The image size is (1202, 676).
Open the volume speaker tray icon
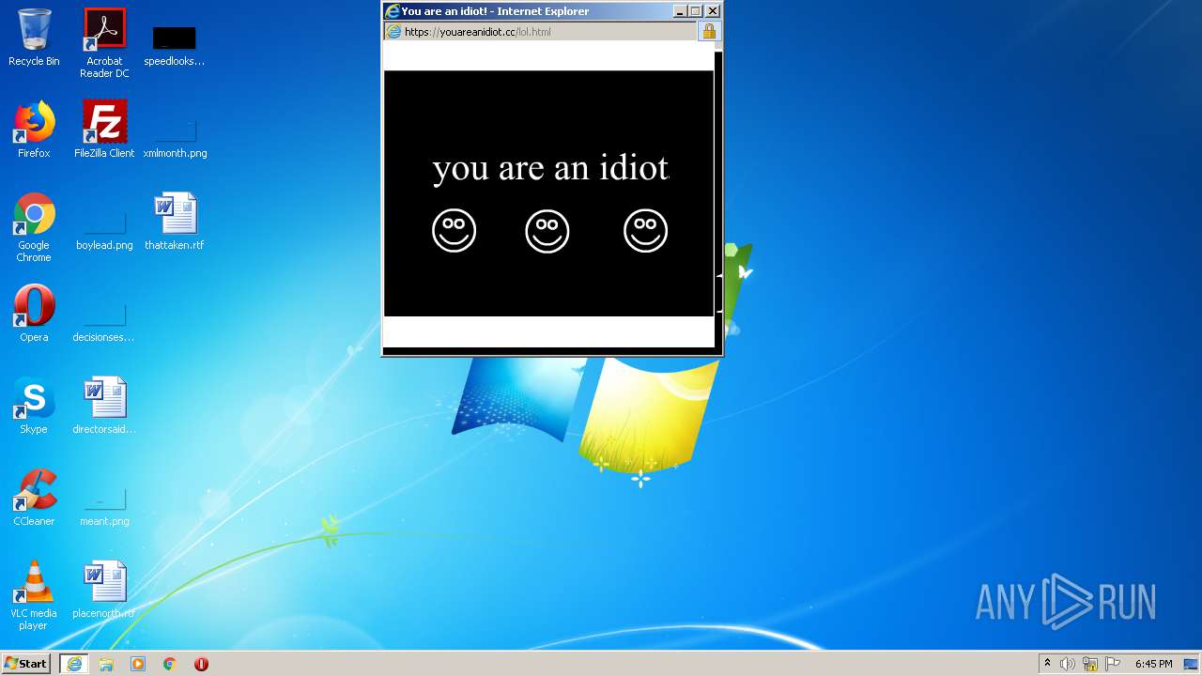[1068, 664]
